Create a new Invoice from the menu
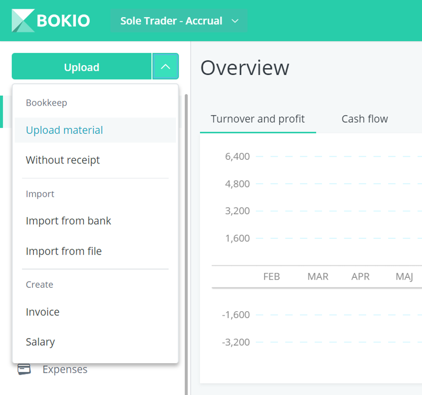 pyautogui.click(x=95, y=312)
